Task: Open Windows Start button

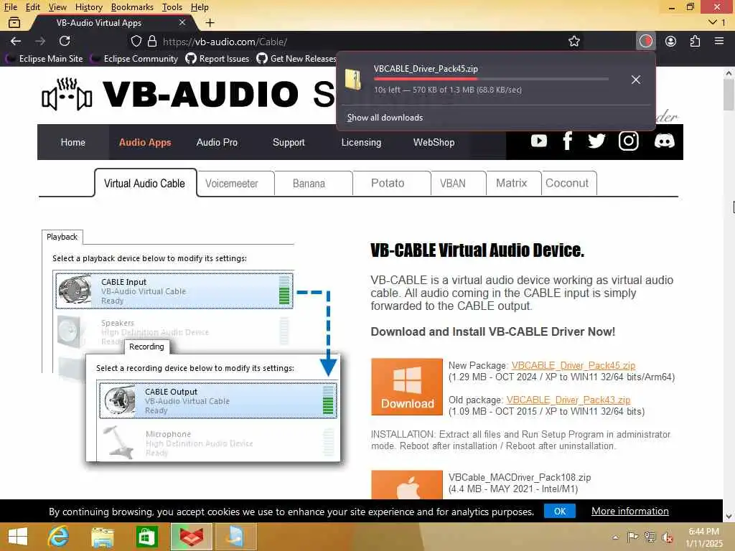Action: pyautogui.click(x=18, y=537)
